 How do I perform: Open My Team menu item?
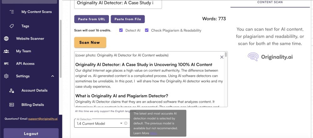pos(23,51)
